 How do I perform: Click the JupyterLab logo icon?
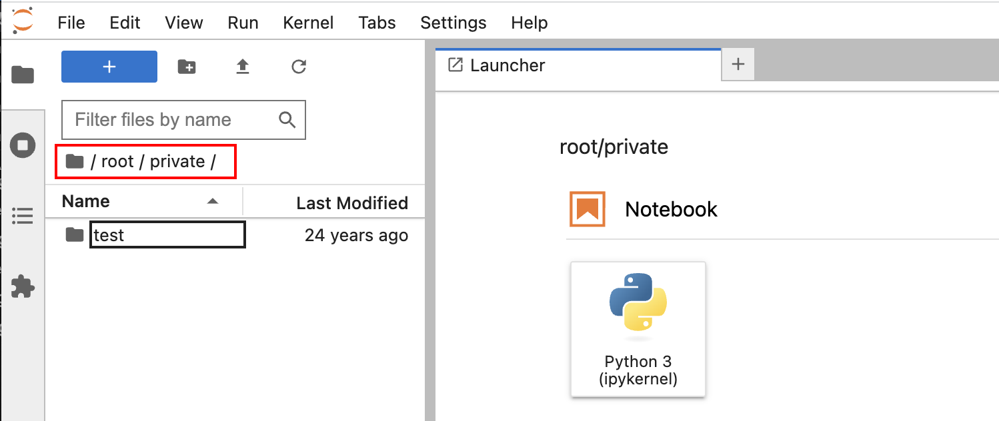(22, 21)
